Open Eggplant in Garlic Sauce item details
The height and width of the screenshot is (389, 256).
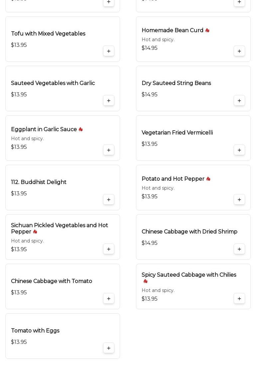coord(44,130)
